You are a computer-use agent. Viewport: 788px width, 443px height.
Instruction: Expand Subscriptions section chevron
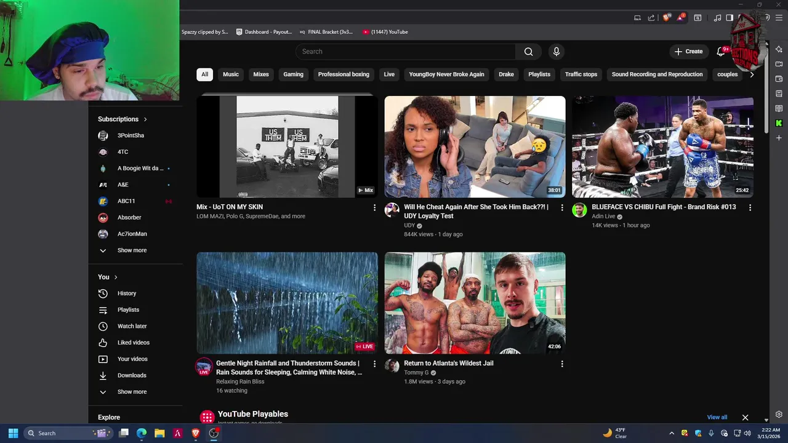pyautogui.click(x=145, y=119)
